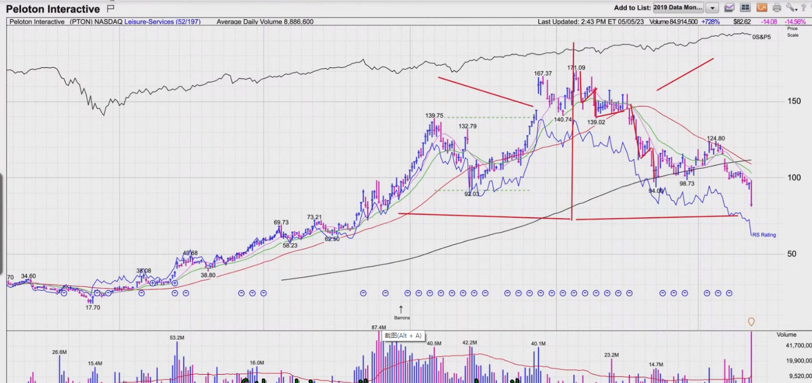812x383 pixels.
Task: Click the -14.56% percent change value
Action: point(795,22)
